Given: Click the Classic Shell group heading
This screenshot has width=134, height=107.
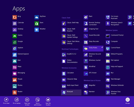Looking at the screenshot, I should (x=66, y=18).
